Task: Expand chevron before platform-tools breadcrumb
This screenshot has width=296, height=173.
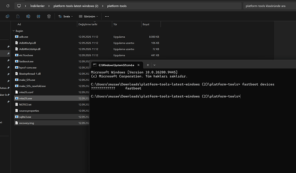Action: (x=103, y=6)
